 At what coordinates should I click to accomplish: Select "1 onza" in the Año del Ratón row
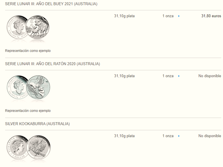tap(168, 76)
